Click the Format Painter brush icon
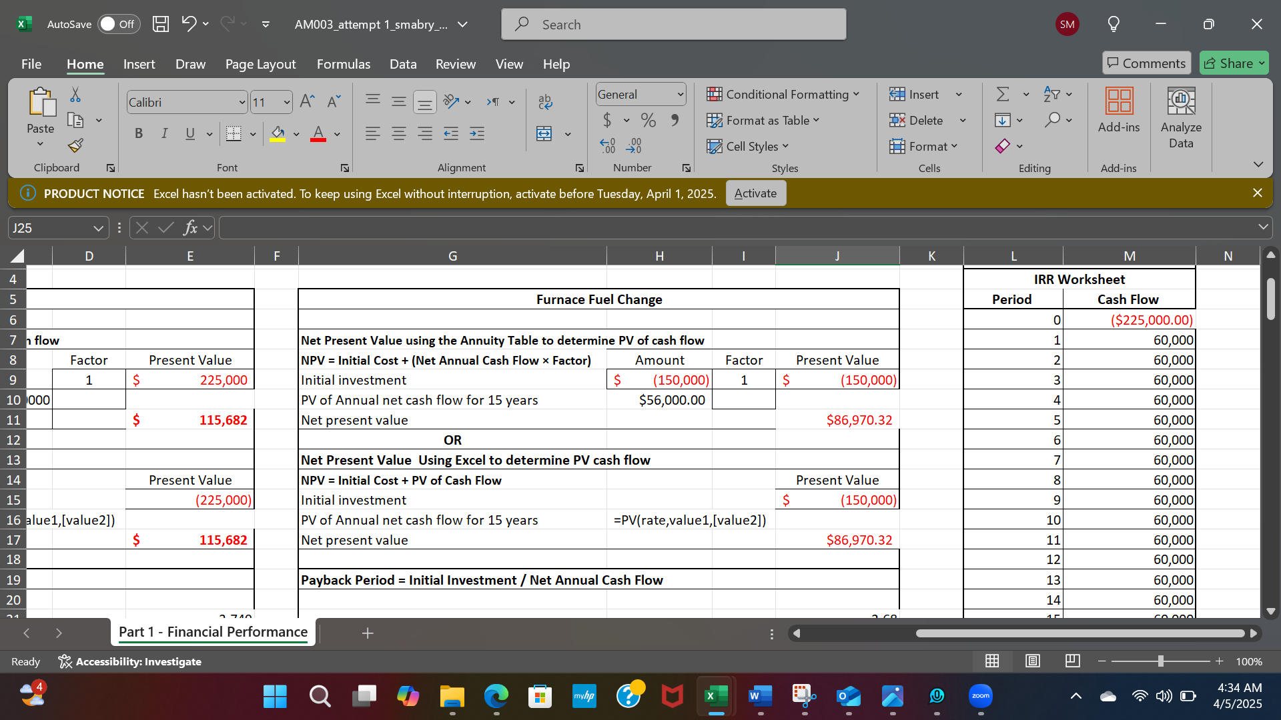This screenshot has height=720, width=1281. [75, 145]
